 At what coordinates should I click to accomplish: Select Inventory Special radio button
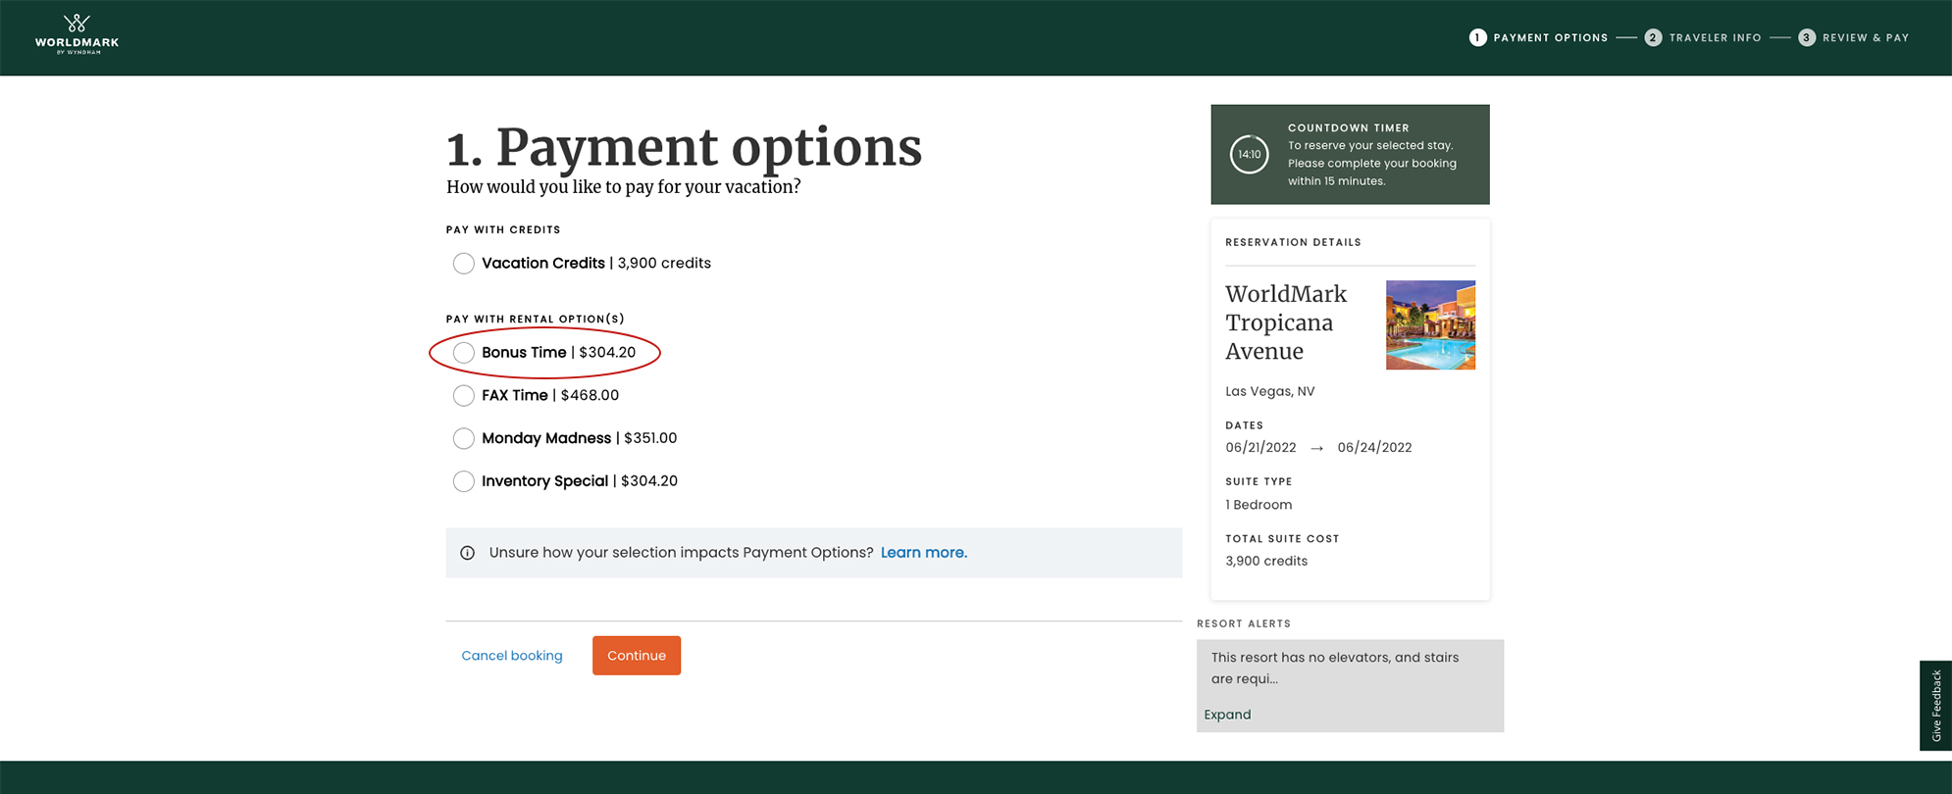[464, 481]
